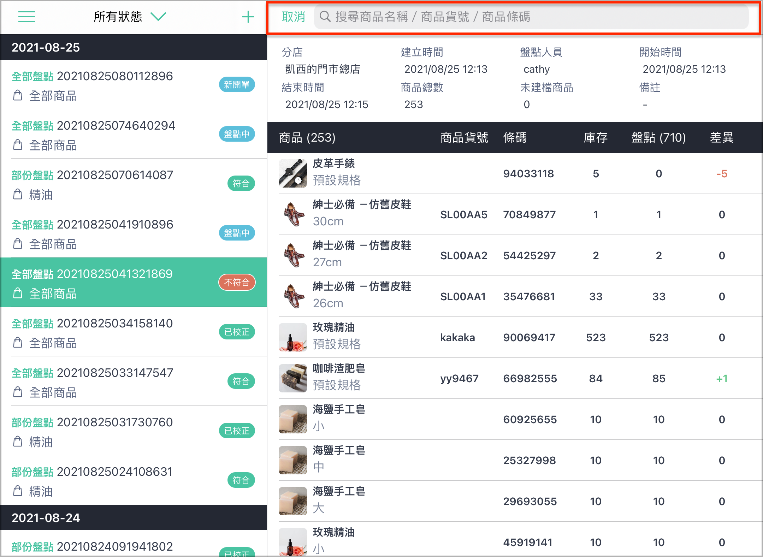Focus the product search input field

coord(531,17)
